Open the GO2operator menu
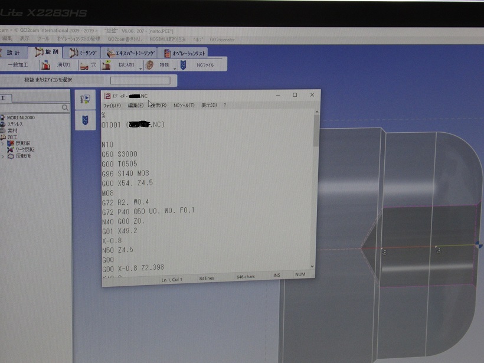Screen dimensions: 484x363 point(222,40)
